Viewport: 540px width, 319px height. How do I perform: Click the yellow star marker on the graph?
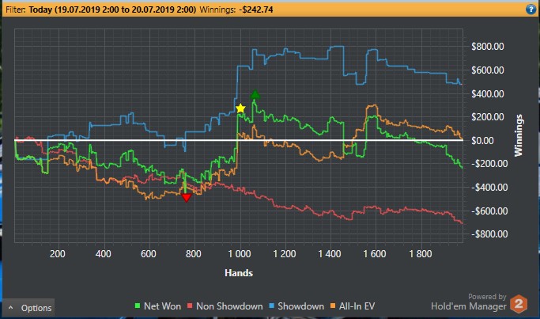click(x=240, y=108)
